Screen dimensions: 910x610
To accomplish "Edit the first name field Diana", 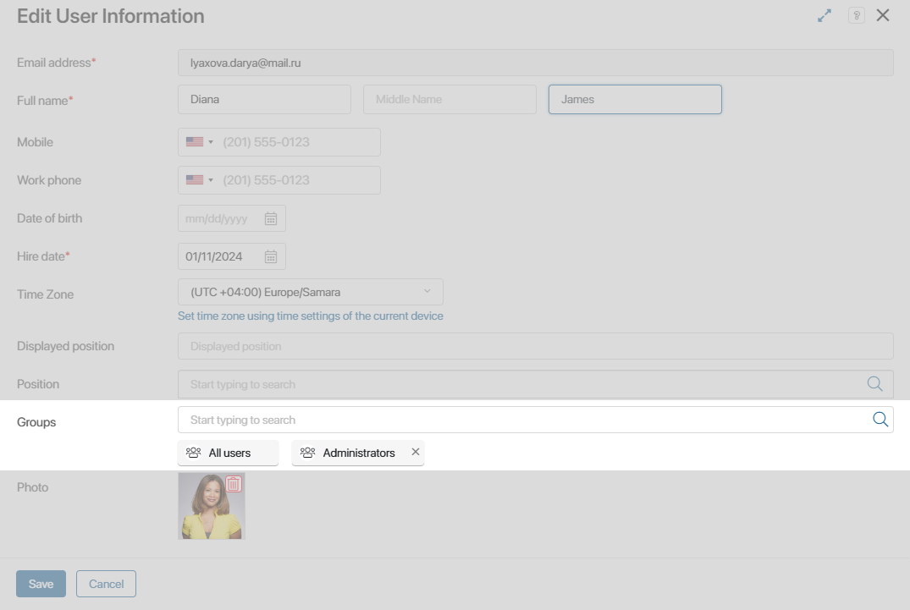I will pyautogui.click(x=265, y=100).
